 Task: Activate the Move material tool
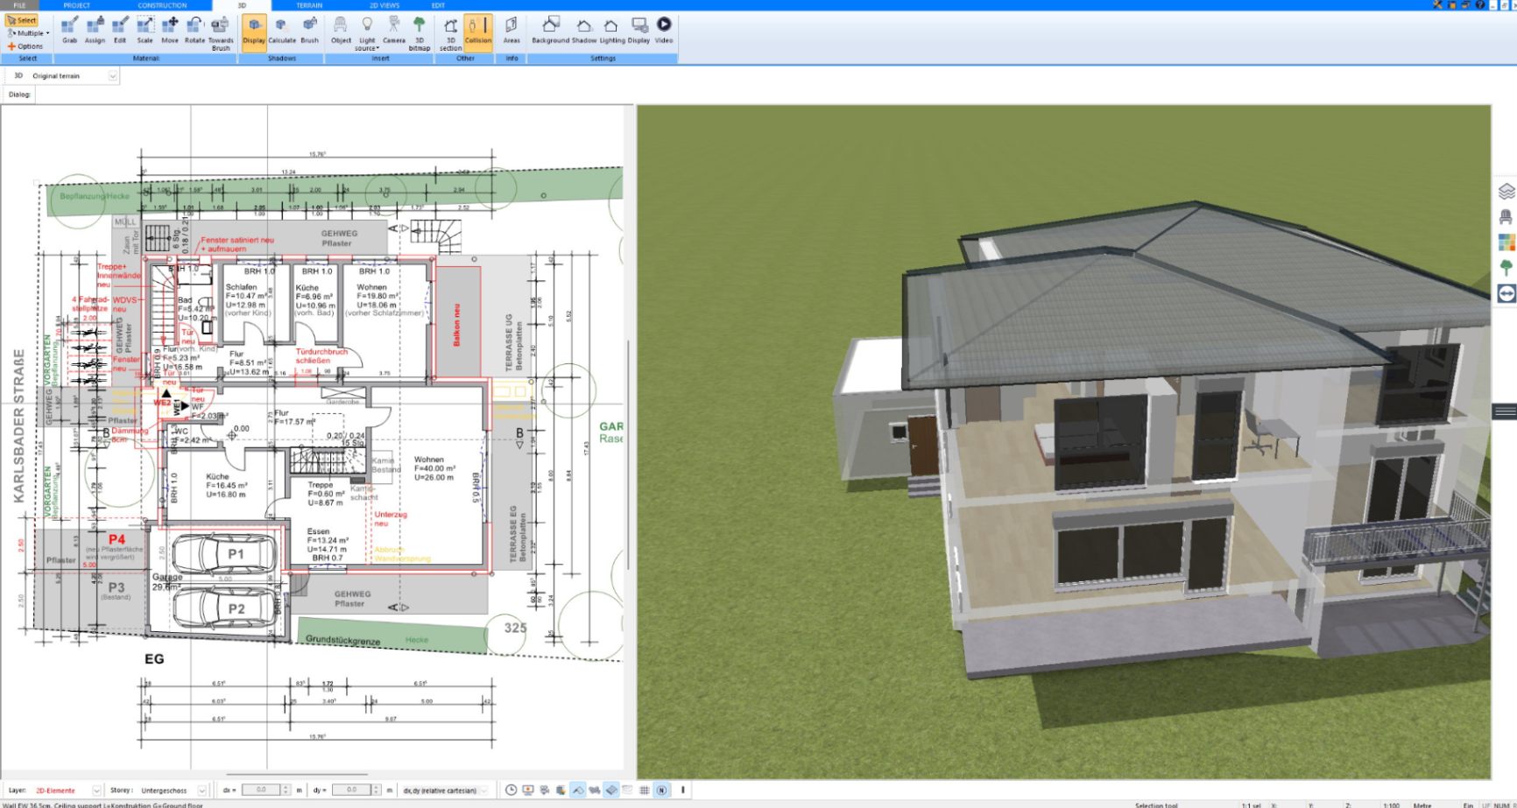(170, 31)
